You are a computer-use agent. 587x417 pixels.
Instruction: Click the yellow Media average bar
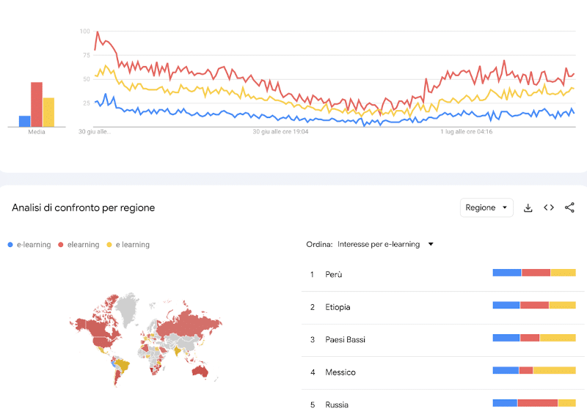(48, 112)
